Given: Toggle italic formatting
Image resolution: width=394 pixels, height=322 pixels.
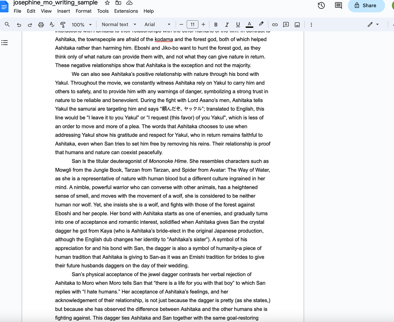Looking at the screenshot, I should click(227, 25).
